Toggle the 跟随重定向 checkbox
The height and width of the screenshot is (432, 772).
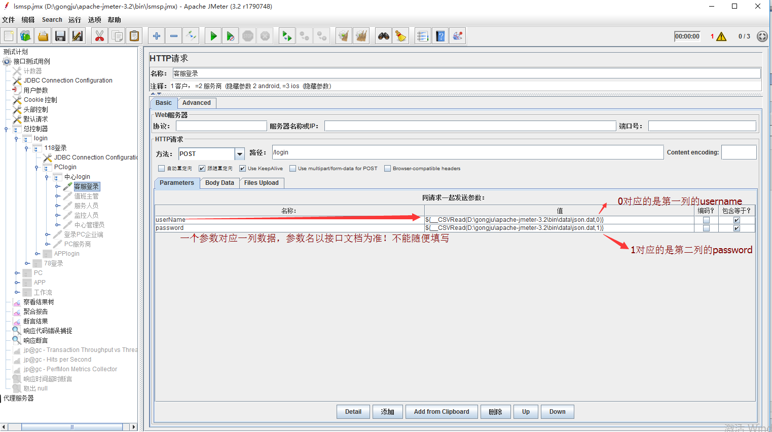click(x=202, y=169)
